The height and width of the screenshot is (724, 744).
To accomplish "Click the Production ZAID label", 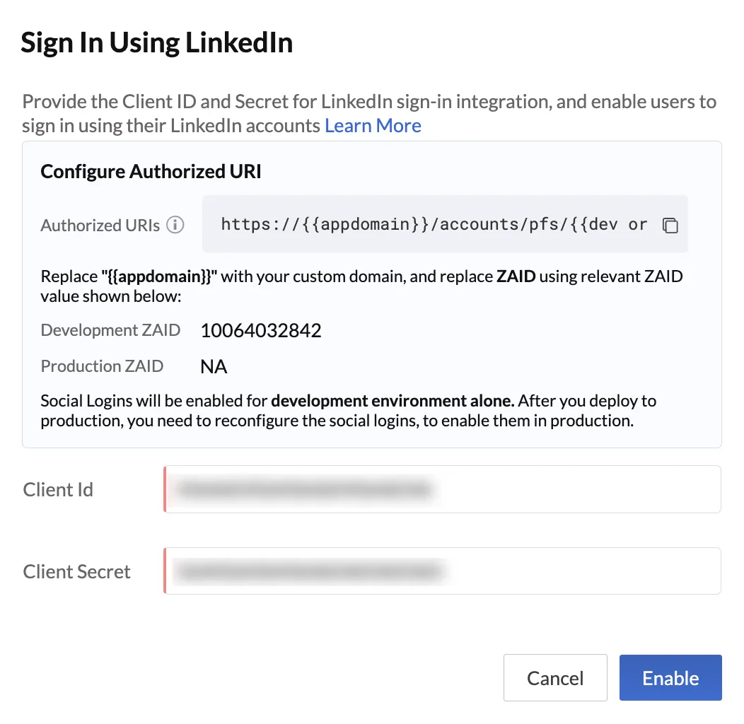I will click(102, 366).
